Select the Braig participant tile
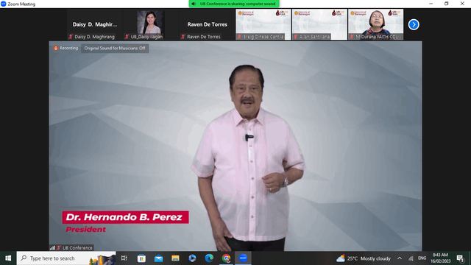The image size is (471, 265). pos(263,24)
